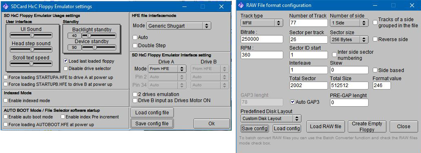Check Drive B input as Drives Motor ON
Viewport: 421px width, 153px height.
coord(135,100)
